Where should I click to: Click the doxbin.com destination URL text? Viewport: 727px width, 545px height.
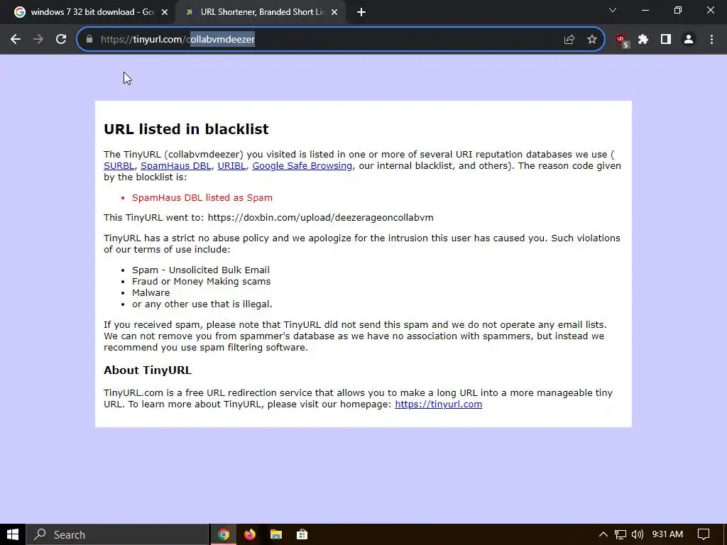pyautogui.click(x=320, y=218)
